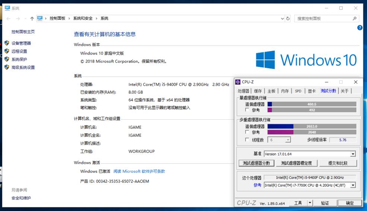Close the CPU-Z window

pyautogui.click(x=356, y=82)
